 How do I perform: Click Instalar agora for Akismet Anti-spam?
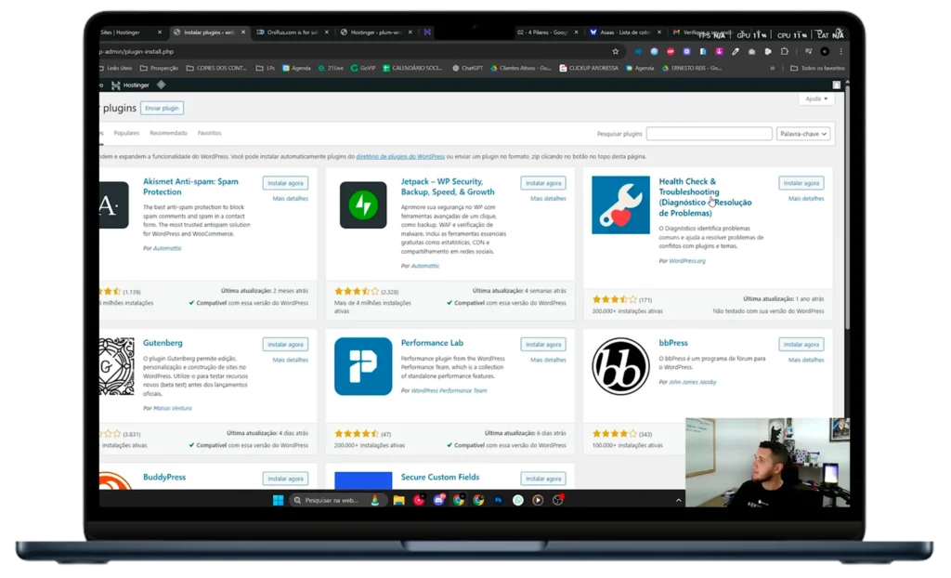(x=285, y=183)
